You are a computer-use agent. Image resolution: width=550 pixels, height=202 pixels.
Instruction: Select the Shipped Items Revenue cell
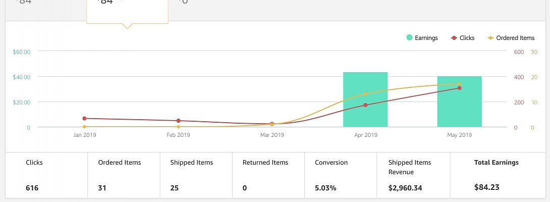coord(412,175)
